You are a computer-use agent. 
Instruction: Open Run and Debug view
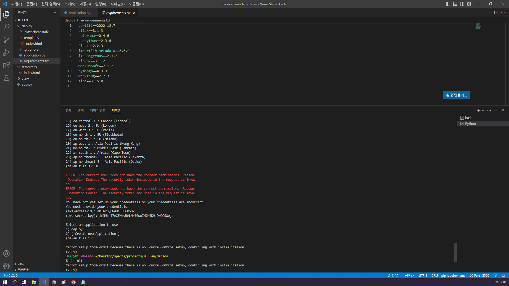pyautogui.click(x=6, y=52)
